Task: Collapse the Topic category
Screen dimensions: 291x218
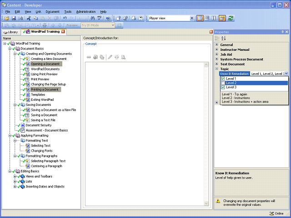Action: 216,69
